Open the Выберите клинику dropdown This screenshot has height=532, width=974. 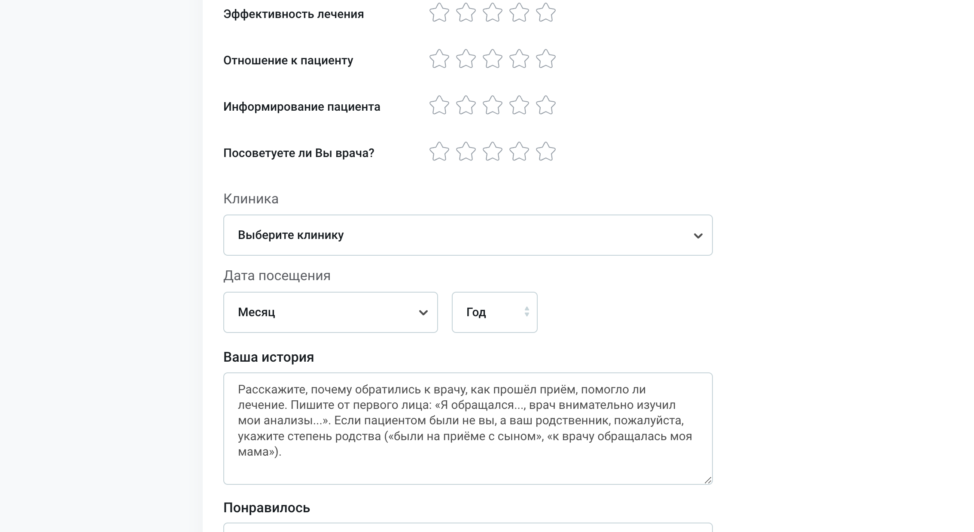tap(467, 235)
